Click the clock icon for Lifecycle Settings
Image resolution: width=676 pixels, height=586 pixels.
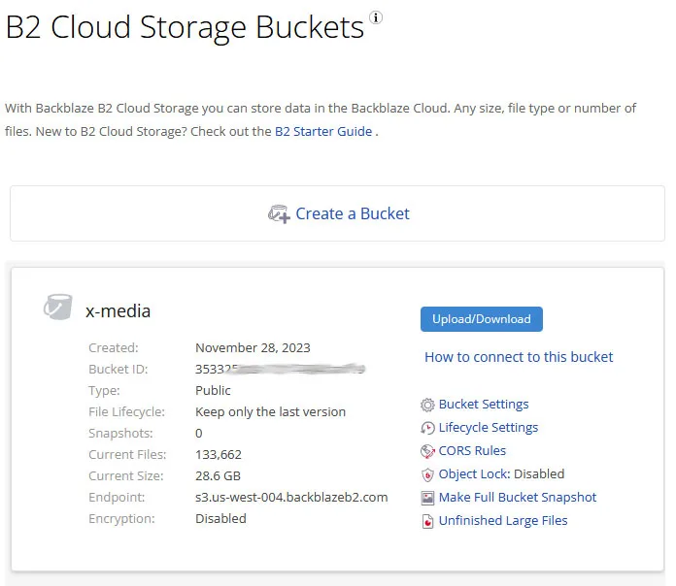[427, 428]
